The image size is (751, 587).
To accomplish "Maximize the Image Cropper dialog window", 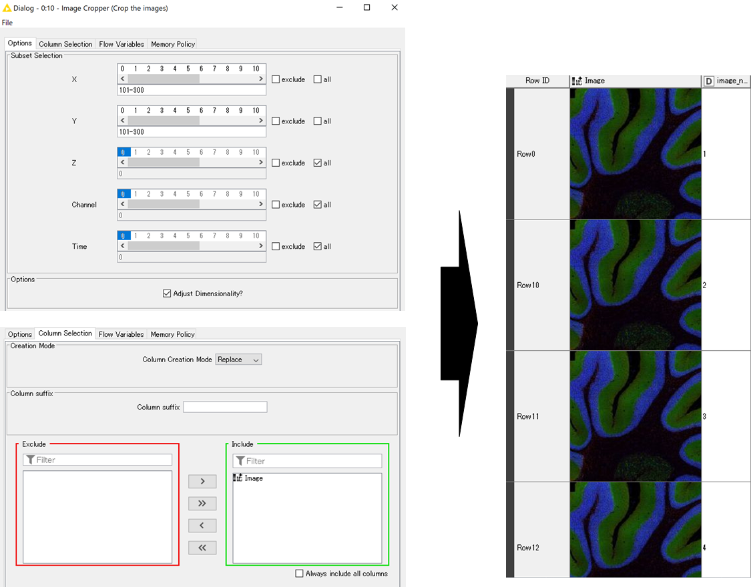I will click(x=367, y=7).
